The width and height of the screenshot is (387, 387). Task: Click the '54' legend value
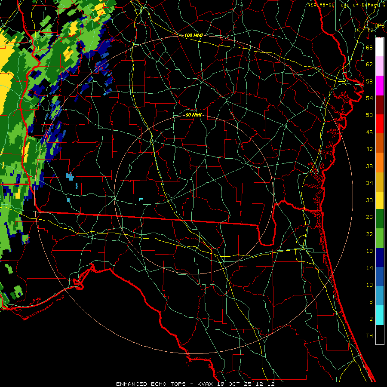[369, 98]
